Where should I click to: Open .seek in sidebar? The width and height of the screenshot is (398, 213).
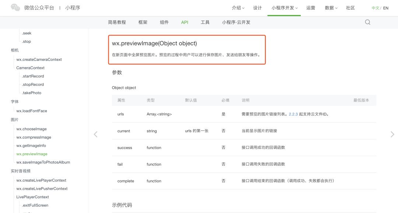coord(27,33)
